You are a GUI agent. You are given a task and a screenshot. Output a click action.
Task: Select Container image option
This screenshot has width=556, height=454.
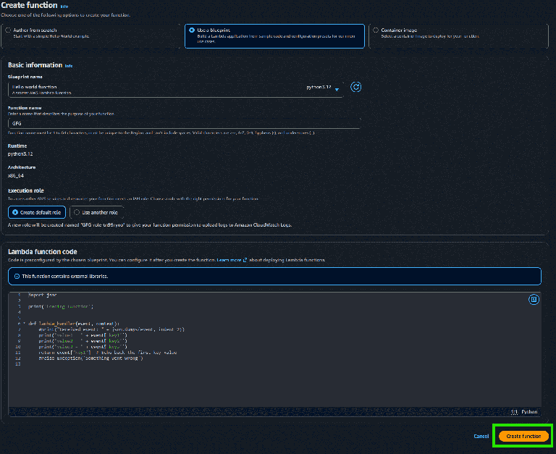[458, 35]
